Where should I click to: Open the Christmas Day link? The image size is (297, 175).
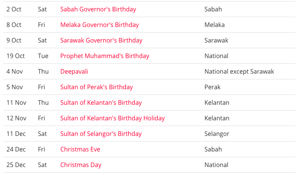(81, 165)
